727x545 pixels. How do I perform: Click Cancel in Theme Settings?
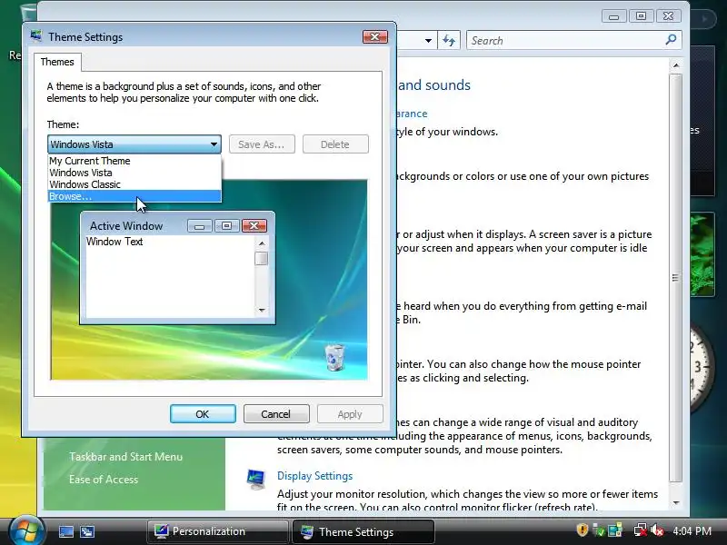click(x=276, y=414)
